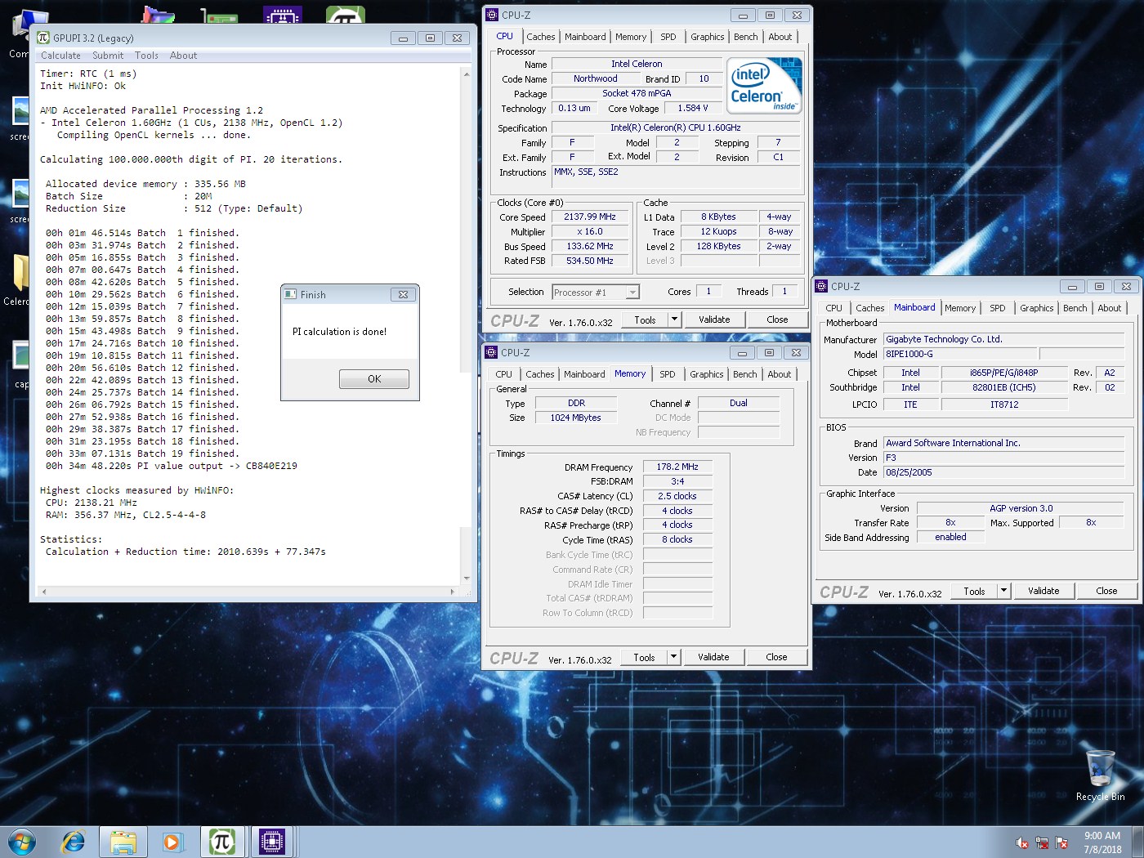The width and height of the screenshot is (1144, 858).
Task: Open Windows Media Player from the taskbar
Action: [172, 842]
